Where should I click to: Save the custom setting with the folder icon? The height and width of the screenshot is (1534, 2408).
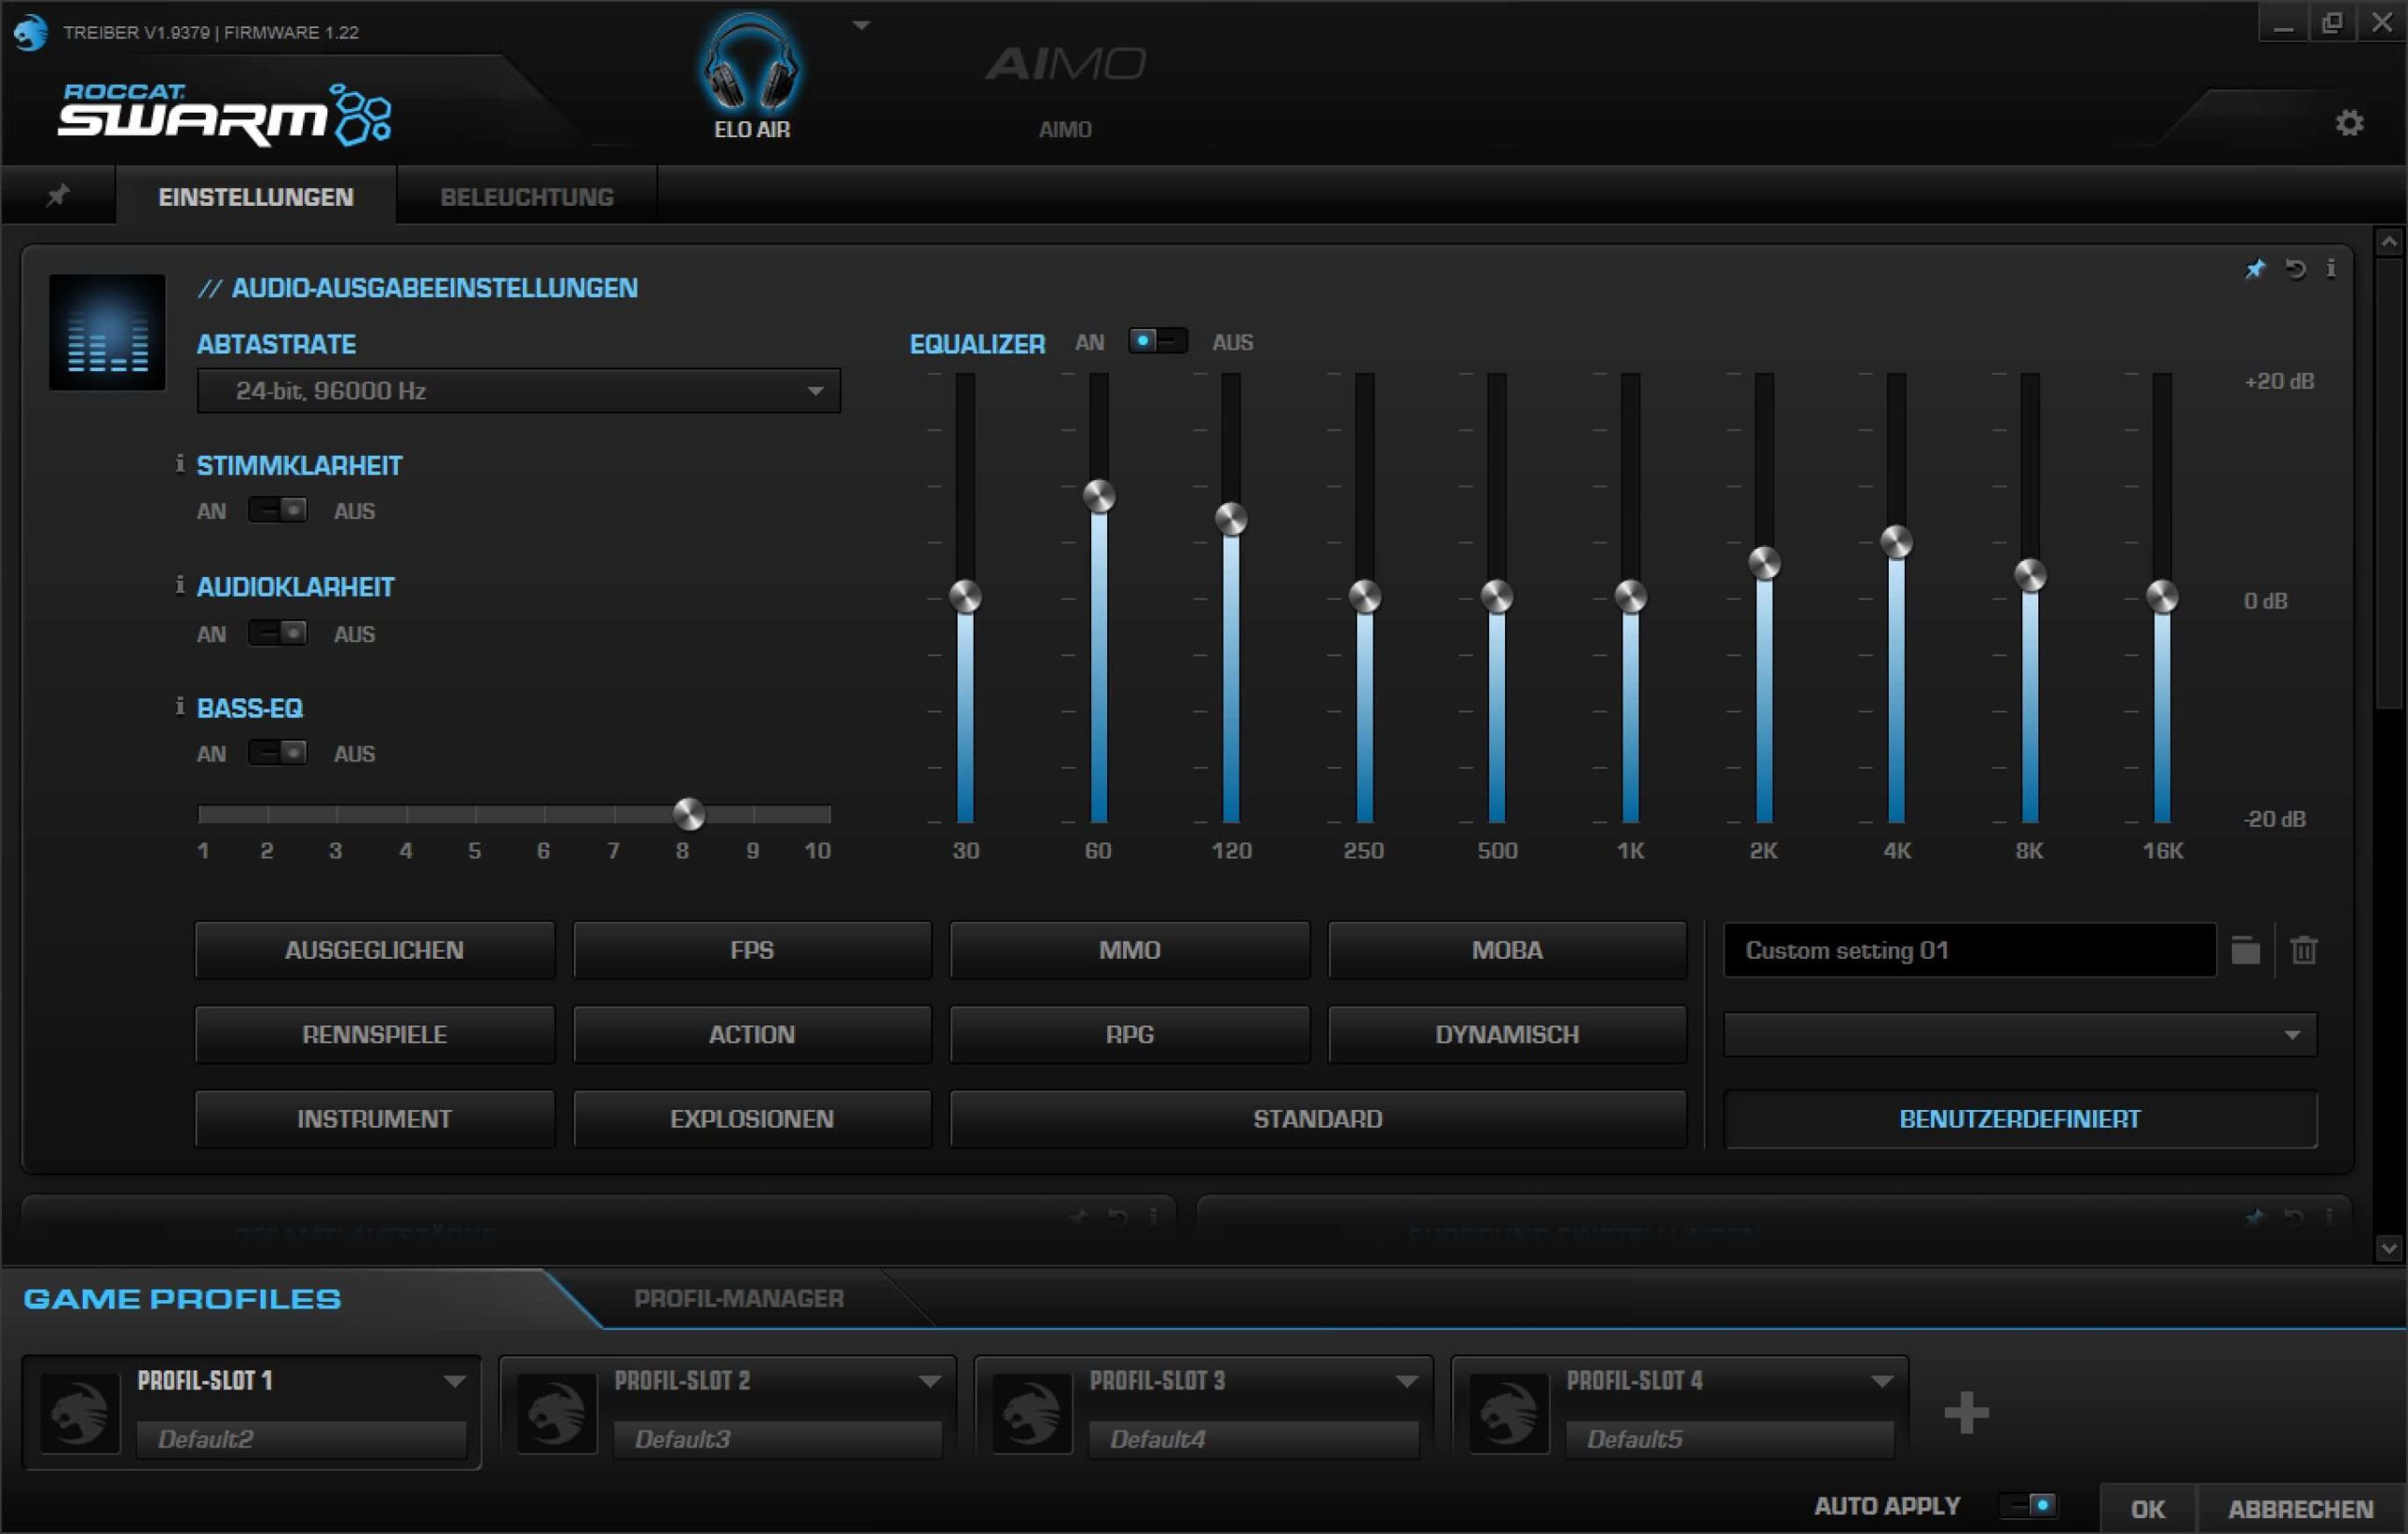coord(2245,949)
